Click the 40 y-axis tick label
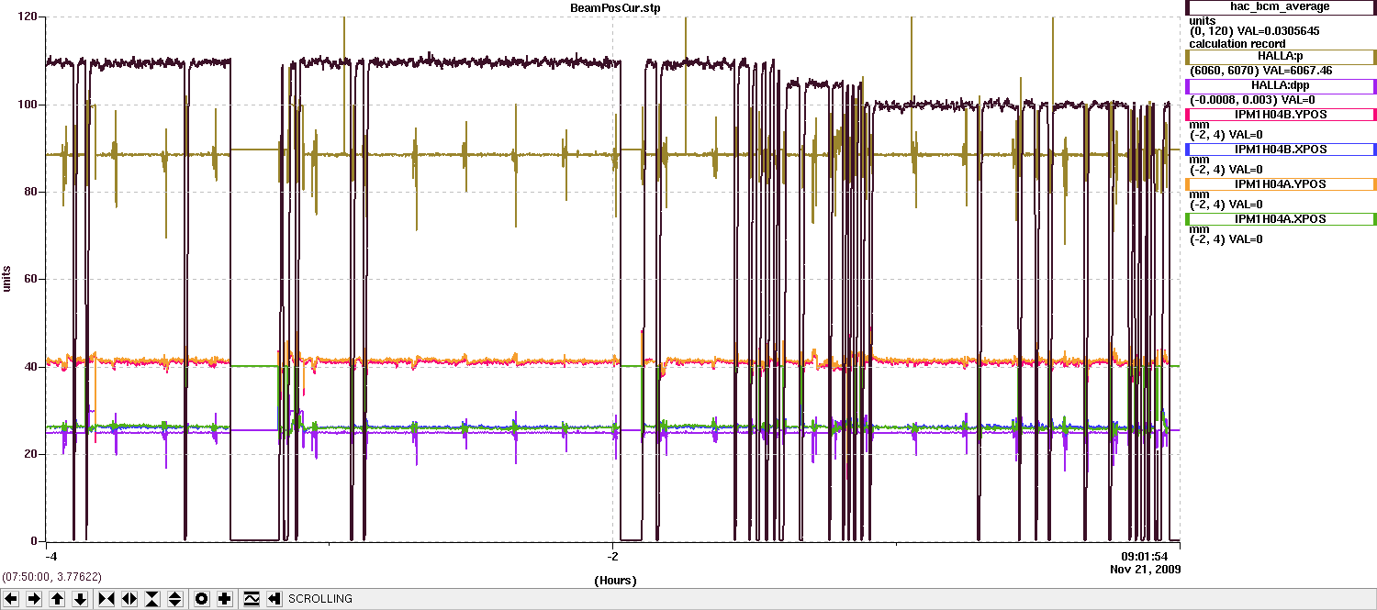Screen dimensions: 1377x610 click(30, 367)
